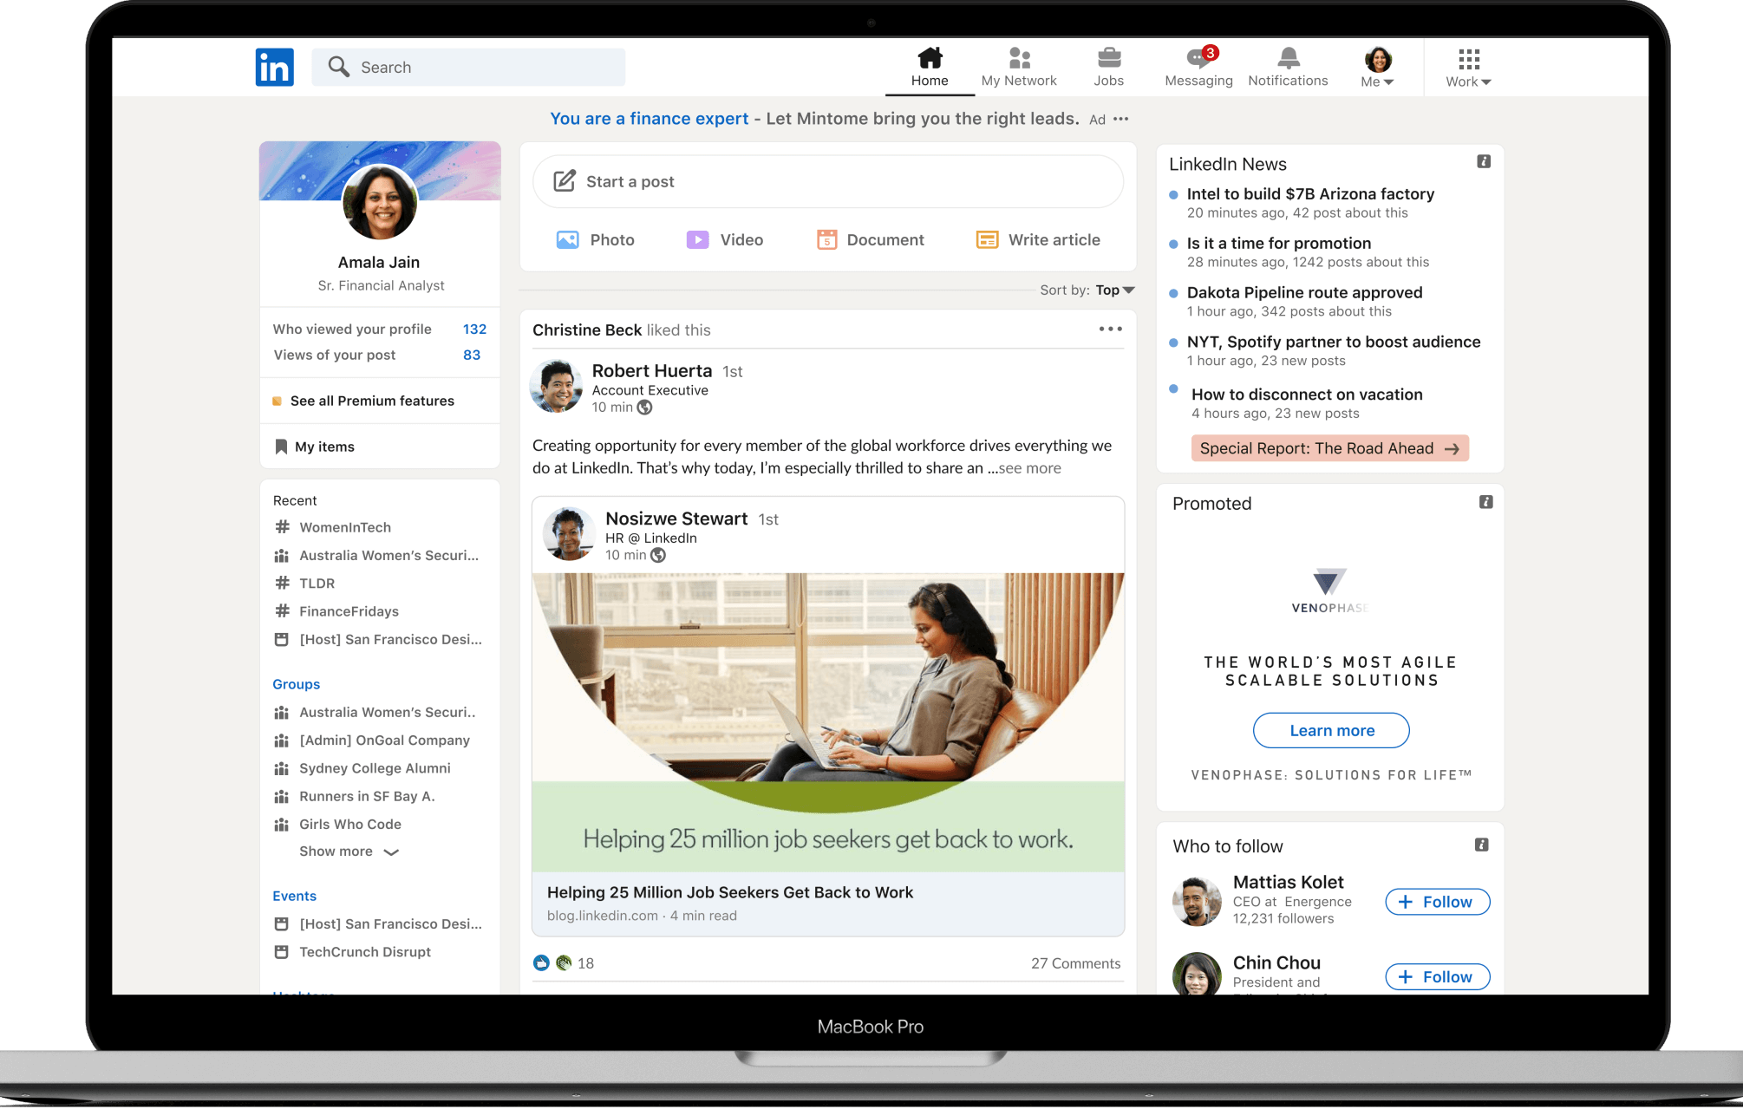Click the See all Premium features icon
This screenshot has height=1109, width=1743.
[277, 401]
